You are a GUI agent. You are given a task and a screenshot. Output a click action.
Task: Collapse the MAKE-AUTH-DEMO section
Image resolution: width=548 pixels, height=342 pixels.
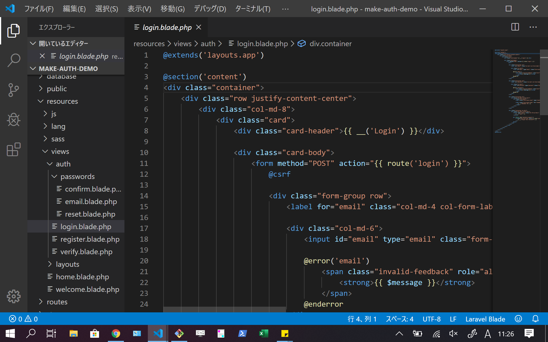click(68, 69)
